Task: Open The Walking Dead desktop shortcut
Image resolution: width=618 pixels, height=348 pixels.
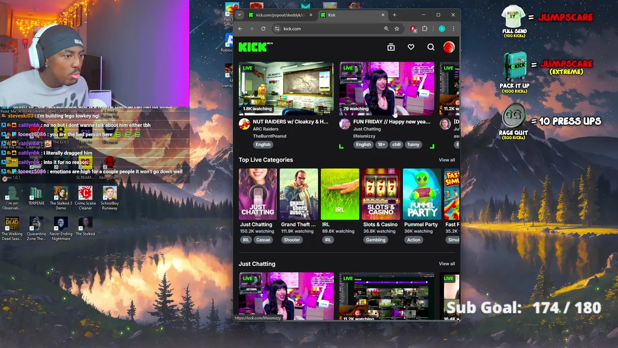Action: click(12, 229)
